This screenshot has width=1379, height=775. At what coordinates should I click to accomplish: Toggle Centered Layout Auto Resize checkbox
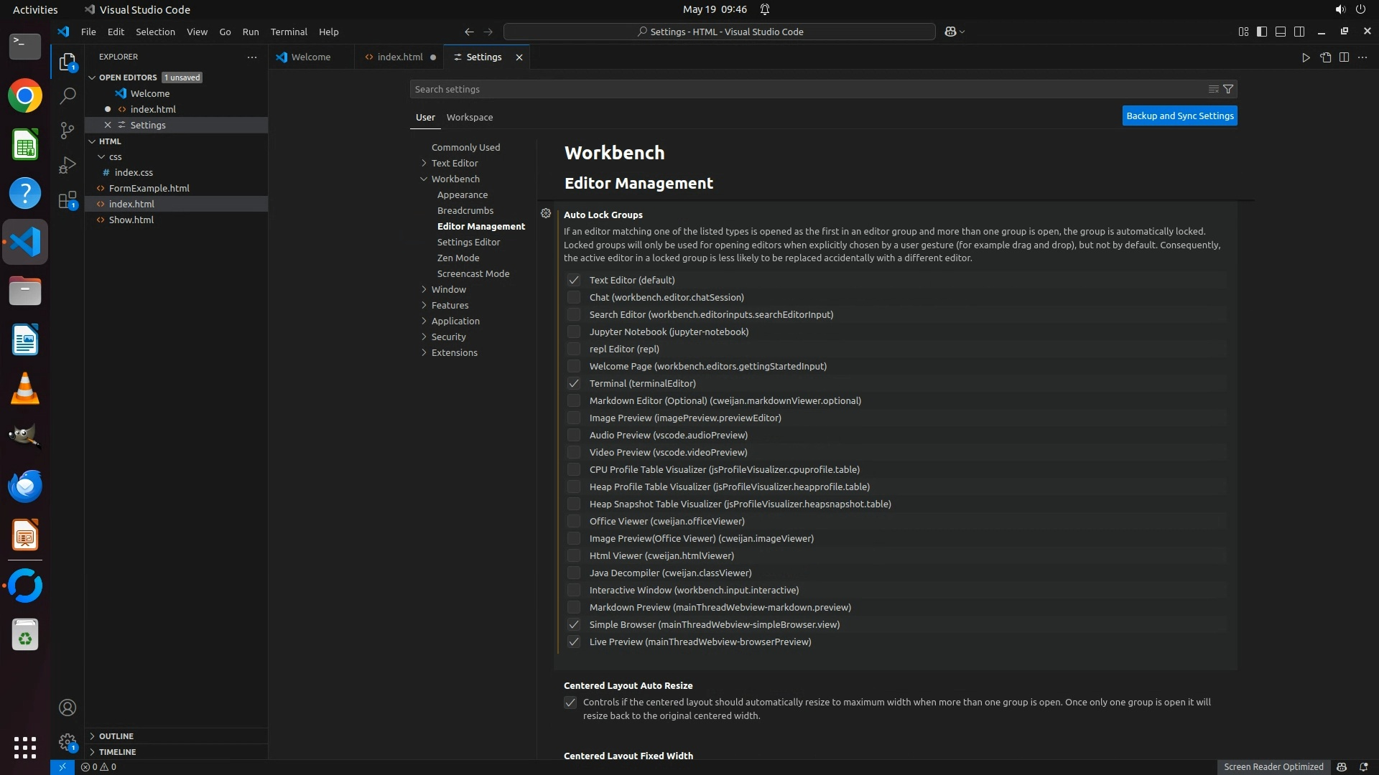(570, 703)
